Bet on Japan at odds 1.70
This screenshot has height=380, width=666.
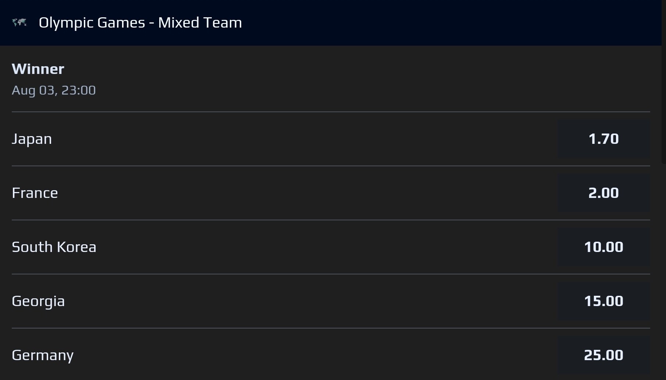pos(603,139)
